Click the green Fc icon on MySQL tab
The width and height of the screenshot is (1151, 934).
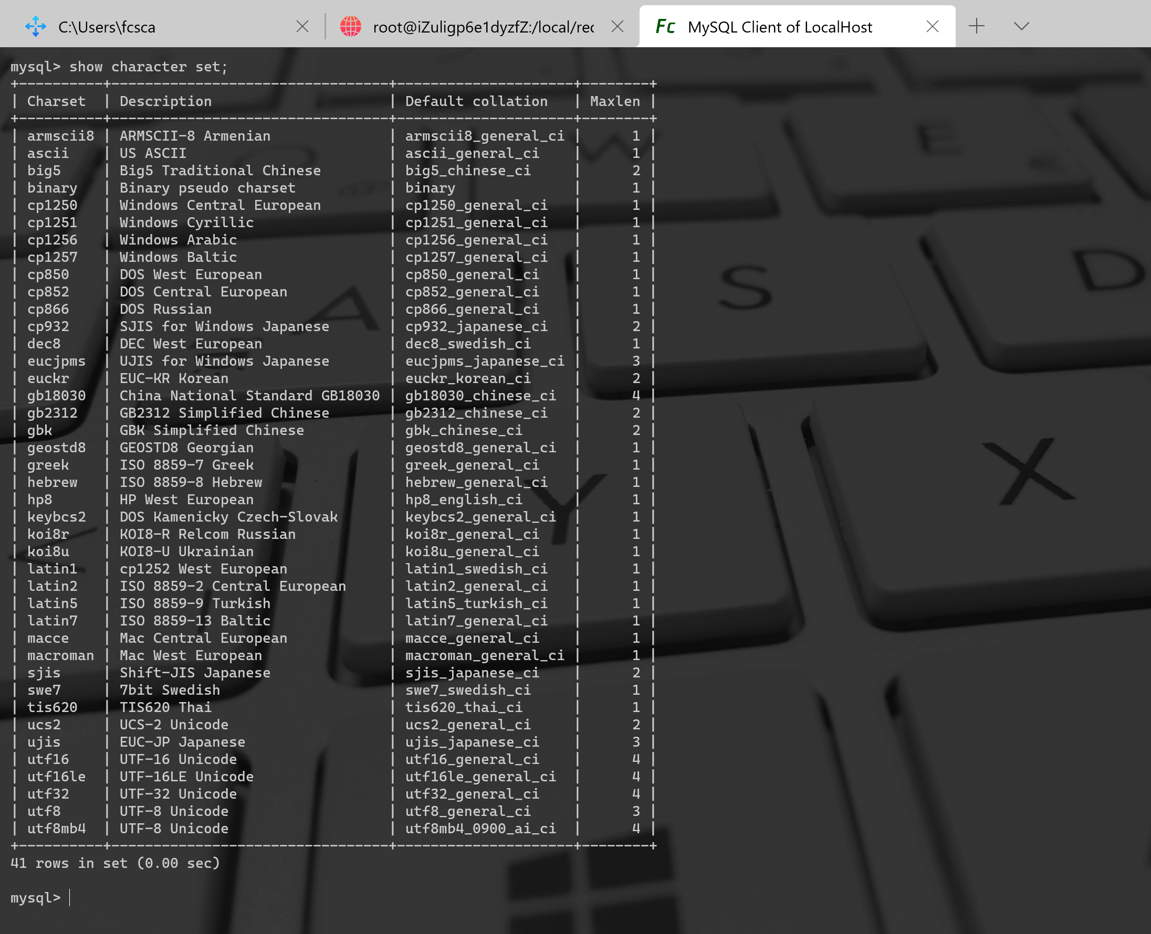665,26
